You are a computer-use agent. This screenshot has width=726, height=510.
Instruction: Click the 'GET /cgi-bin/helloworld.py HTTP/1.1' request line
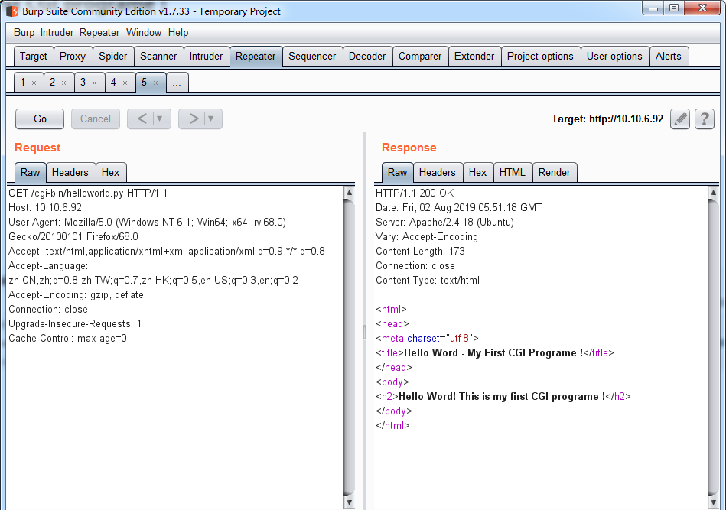click(x=88, y=193)
